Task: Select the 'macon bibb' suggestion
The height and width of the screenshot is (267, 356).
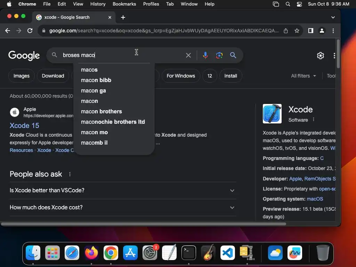Action: click(114, 80)
